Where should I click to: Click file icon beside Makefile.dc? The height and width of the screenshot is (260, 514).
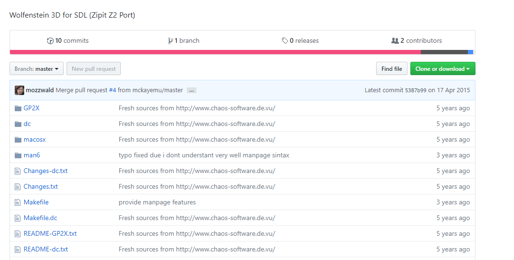point(18,218)
